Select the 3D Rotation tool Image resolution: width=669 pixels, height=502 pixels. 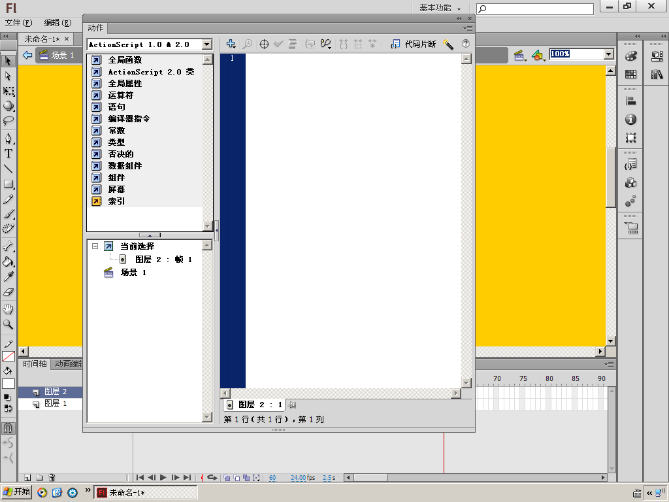[8, 106]
